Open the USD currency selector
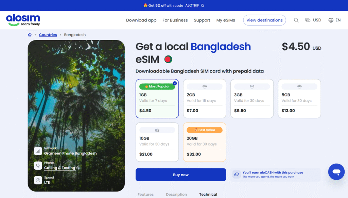This screenshot has width=348, height=198. click(x=313, y=20)
